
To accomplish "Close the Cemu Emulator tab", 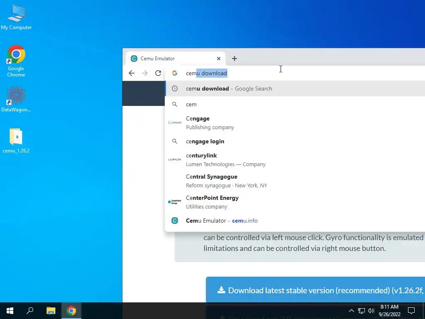I will [x=219, y=59].
